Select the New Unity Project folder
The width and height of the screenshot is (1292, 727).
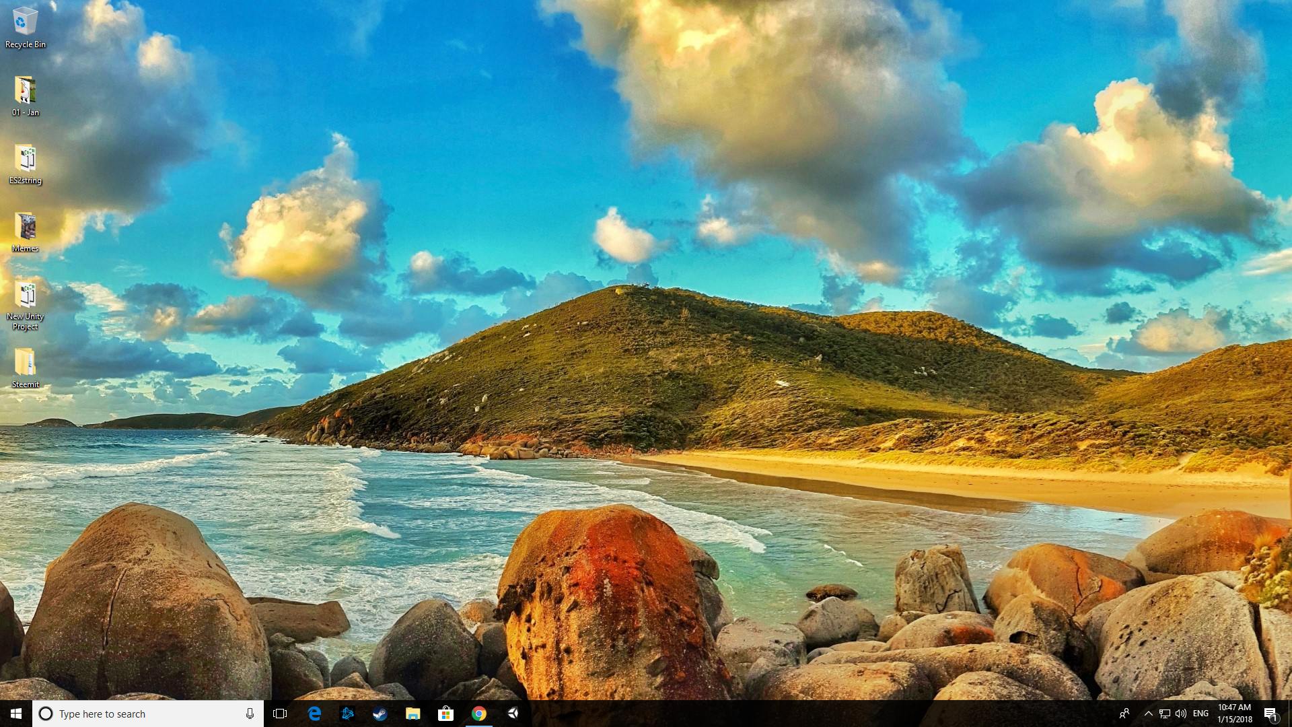click(x=25, y=306)
